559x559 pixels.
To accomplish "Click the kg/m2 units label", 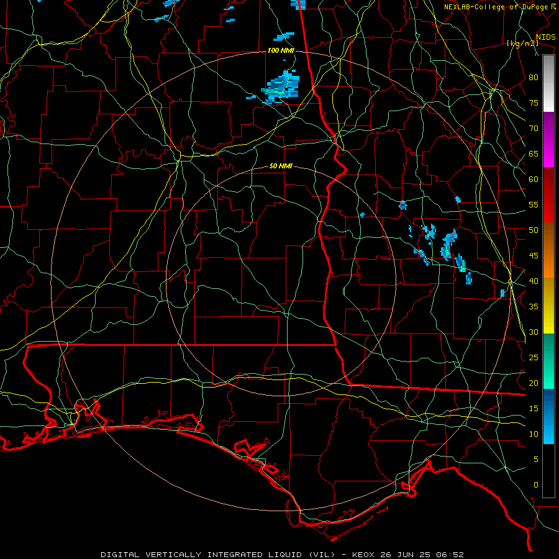I will (x=522, y=43).
